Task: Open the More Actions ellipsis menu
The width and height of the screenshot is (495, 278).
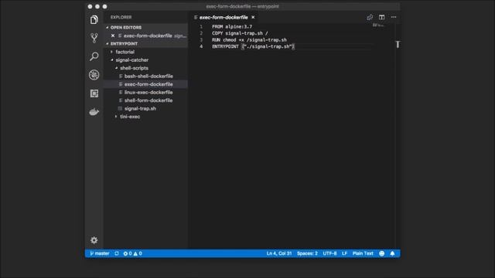Action: click(394, 17)
